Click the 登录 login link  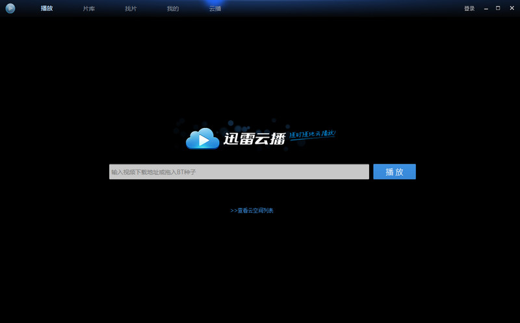click(469, 8)
